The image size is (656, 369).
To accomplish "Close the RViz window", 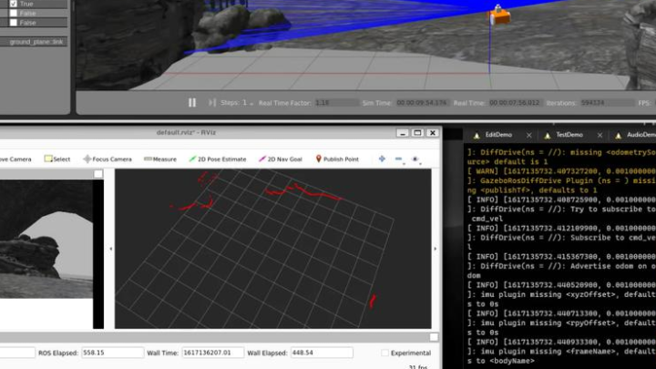I will click(x=432, y=133).
